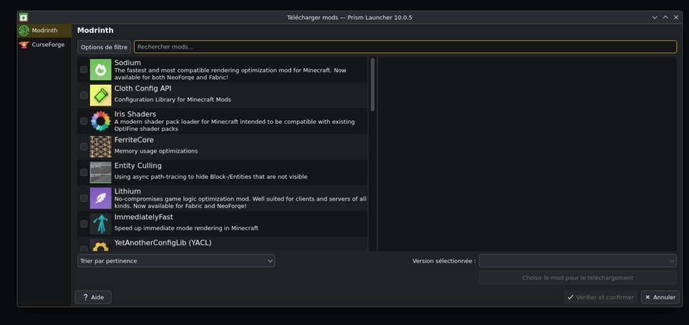The height and width of the screenshot is (325, 689).
Task: Expand the Version sélectionnée combo box
Action: (x=577, y=260)
